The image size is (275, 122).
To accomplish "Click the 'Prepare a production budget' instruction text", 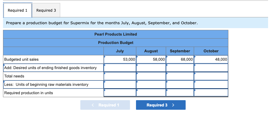I will point(102,23).
